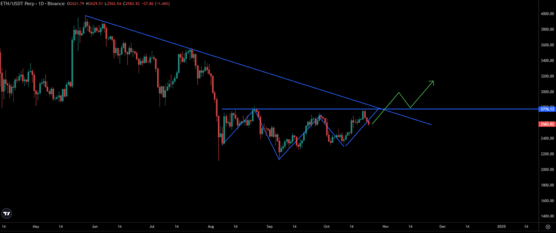Click the Aug label on time axis
The height and width of the screenshot is (233, 556).
tap(211, 226)
